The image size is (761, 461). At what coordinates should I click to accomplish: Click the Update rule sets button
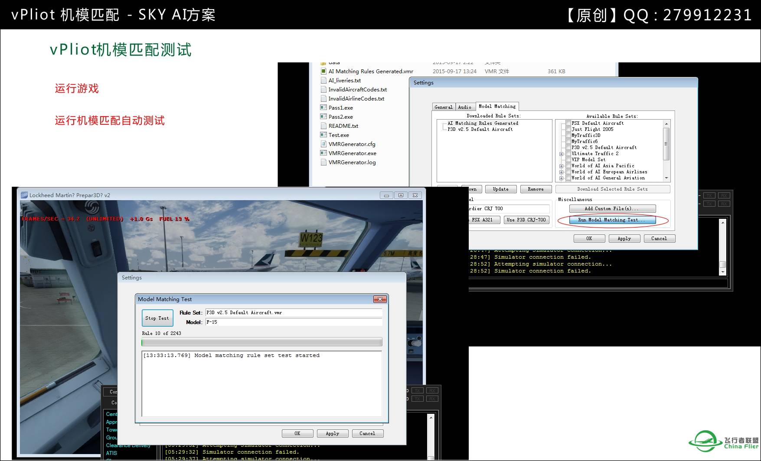pos(500,189)
